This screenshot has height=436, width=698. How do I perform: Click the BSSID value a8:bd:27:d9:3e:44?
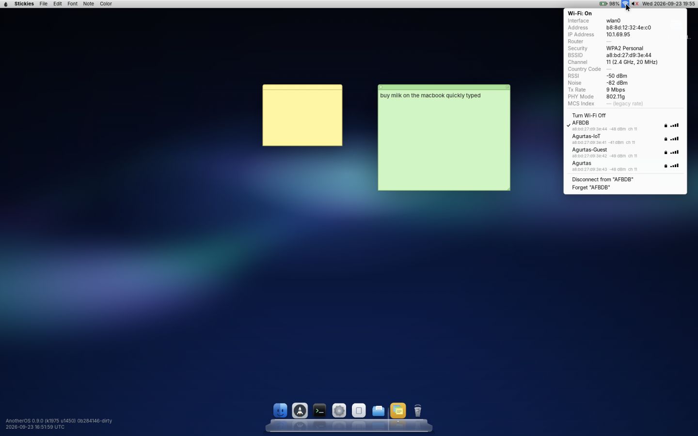pos(629,55)
